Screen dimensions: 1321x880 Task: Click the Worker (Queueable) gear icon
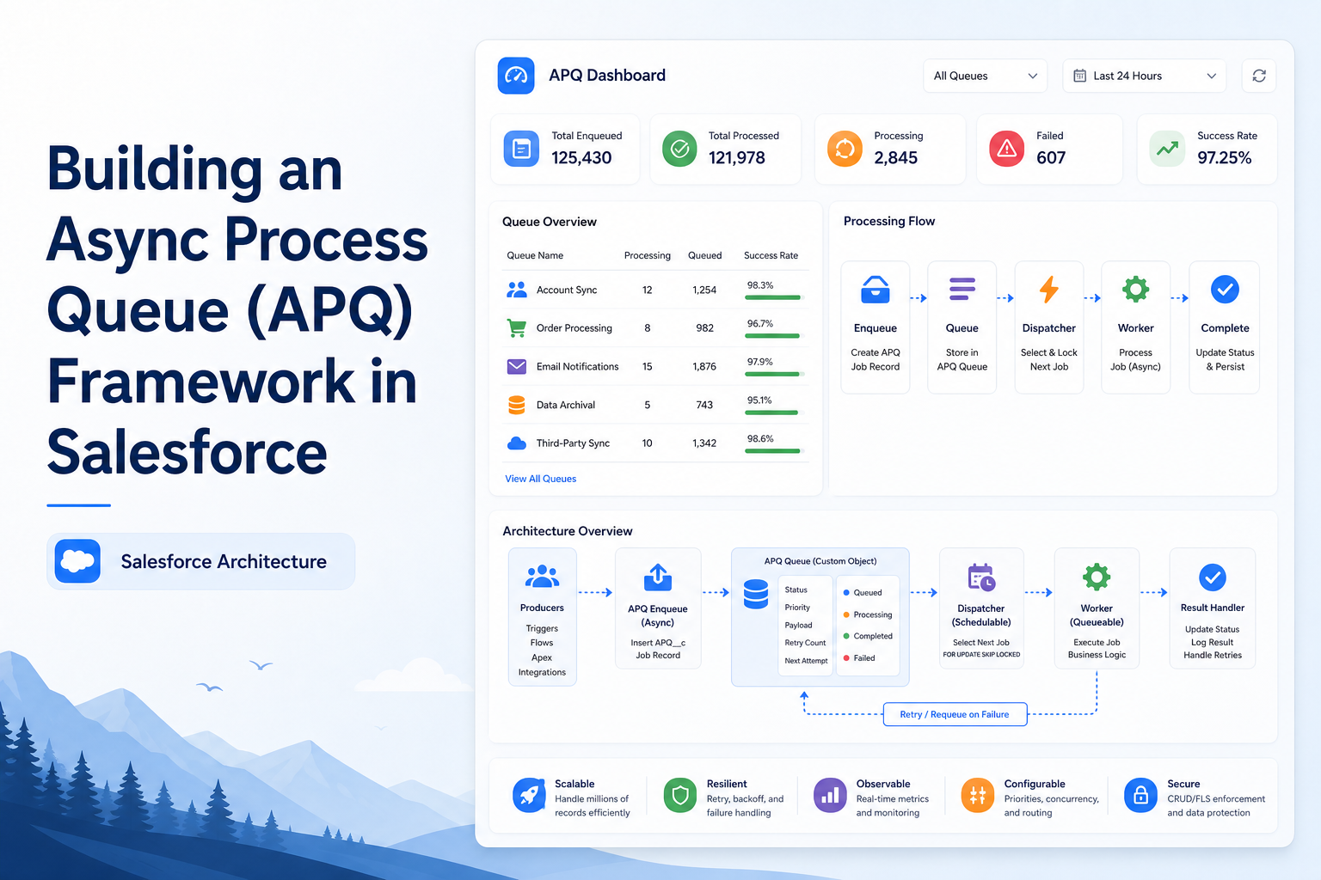(x=1097, y=577)
